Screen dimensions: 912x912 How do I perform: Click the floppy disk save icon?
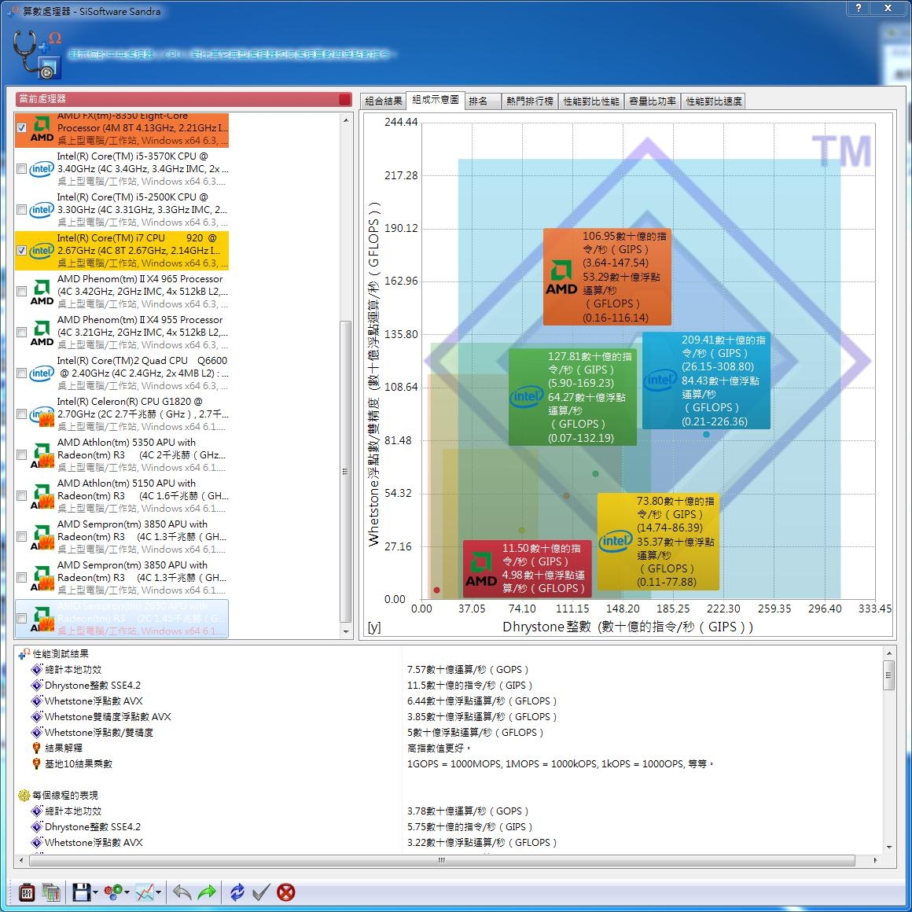(x=82, y=892)
